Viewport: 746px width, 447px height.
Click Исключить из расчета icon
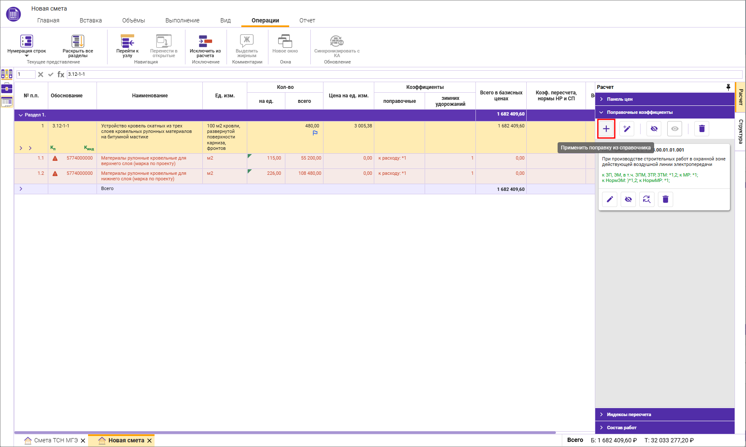[x=205, y=41]
